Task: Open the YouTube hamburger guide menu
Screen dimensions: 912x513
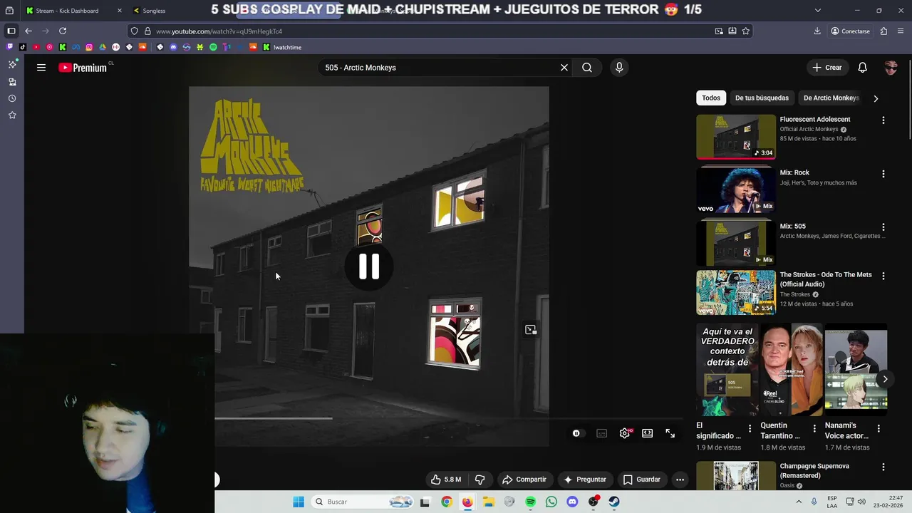Action: 41,68
